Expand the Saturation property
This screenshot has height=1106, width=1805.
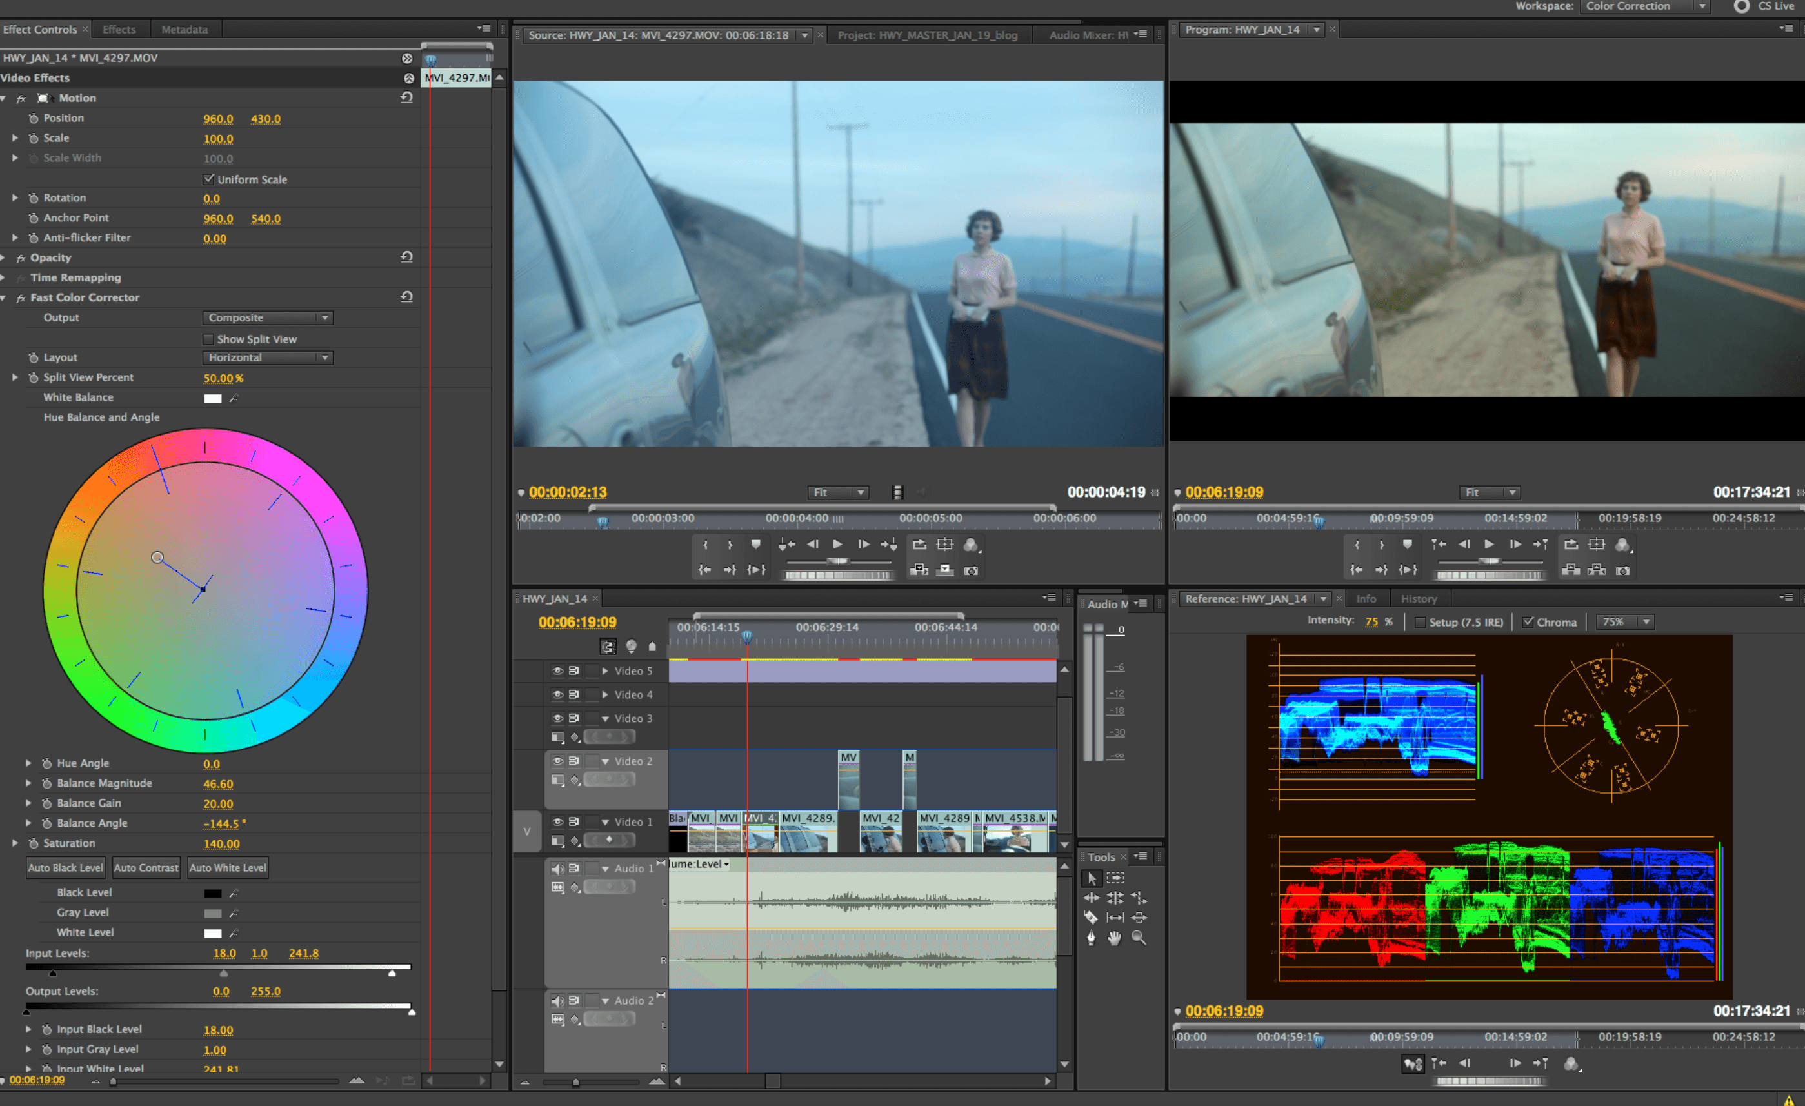point(15,843)
